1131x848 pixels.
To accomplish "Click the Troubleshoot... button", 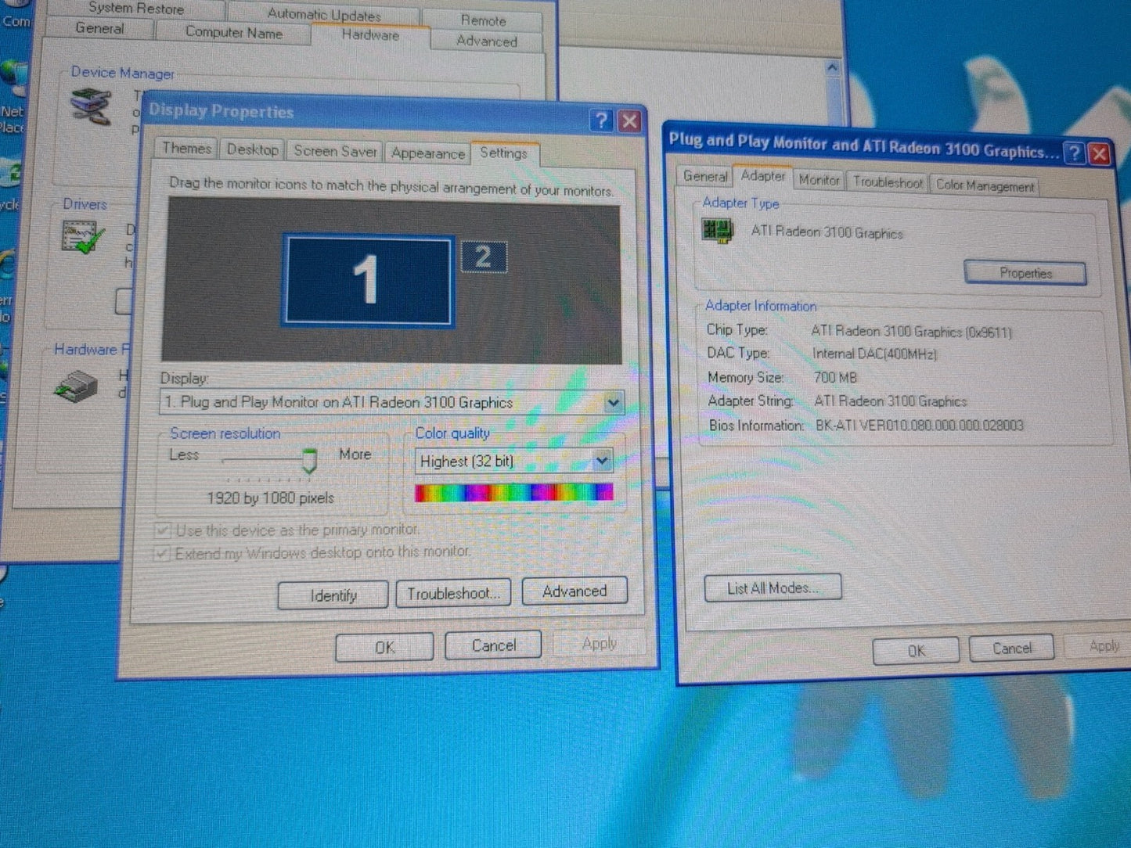I will (x=453, y=593).
